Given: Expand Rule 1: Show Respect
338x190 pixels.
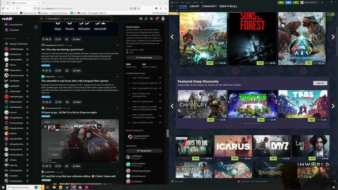Looking at the screenshot, I should 160,78.
